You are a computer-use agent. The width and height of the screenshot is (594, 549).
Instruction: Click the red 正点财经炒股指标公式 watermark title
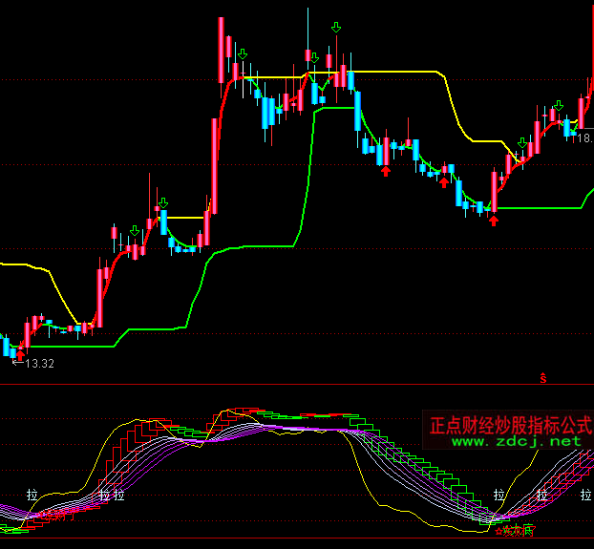(510, 424)
